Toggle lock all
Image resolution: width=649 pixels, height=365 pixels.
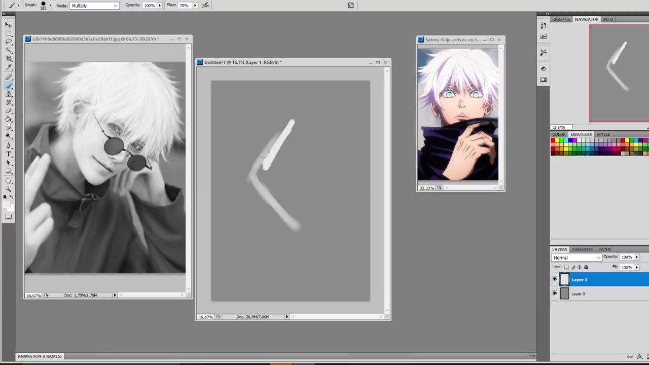click(x=586, y=267)
